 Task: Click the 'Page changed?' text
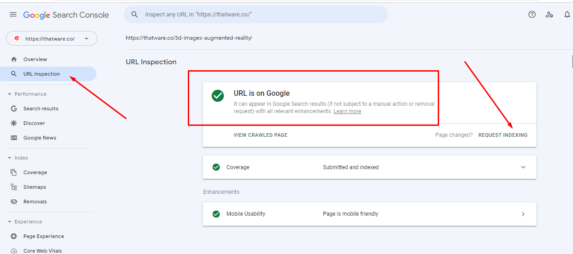pos(454,135)
